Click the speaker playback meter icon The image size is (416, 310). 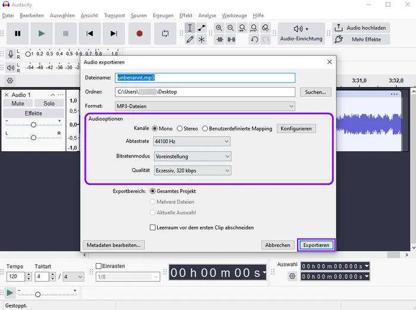coord(11,68)
